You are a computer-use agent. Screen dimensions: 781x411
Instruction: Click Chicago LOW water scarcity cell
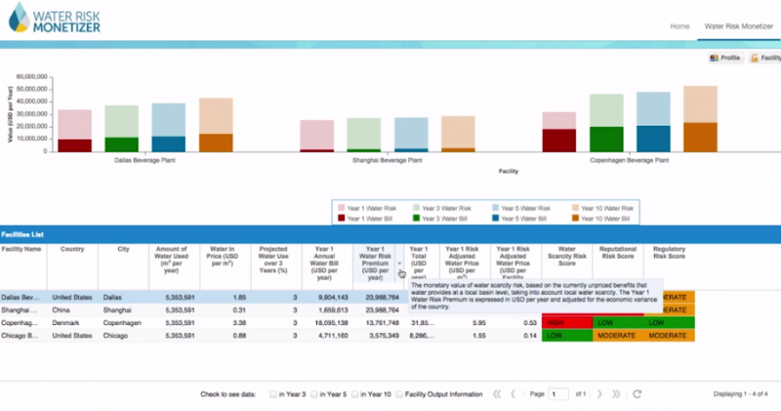click(x=567, y=336)
